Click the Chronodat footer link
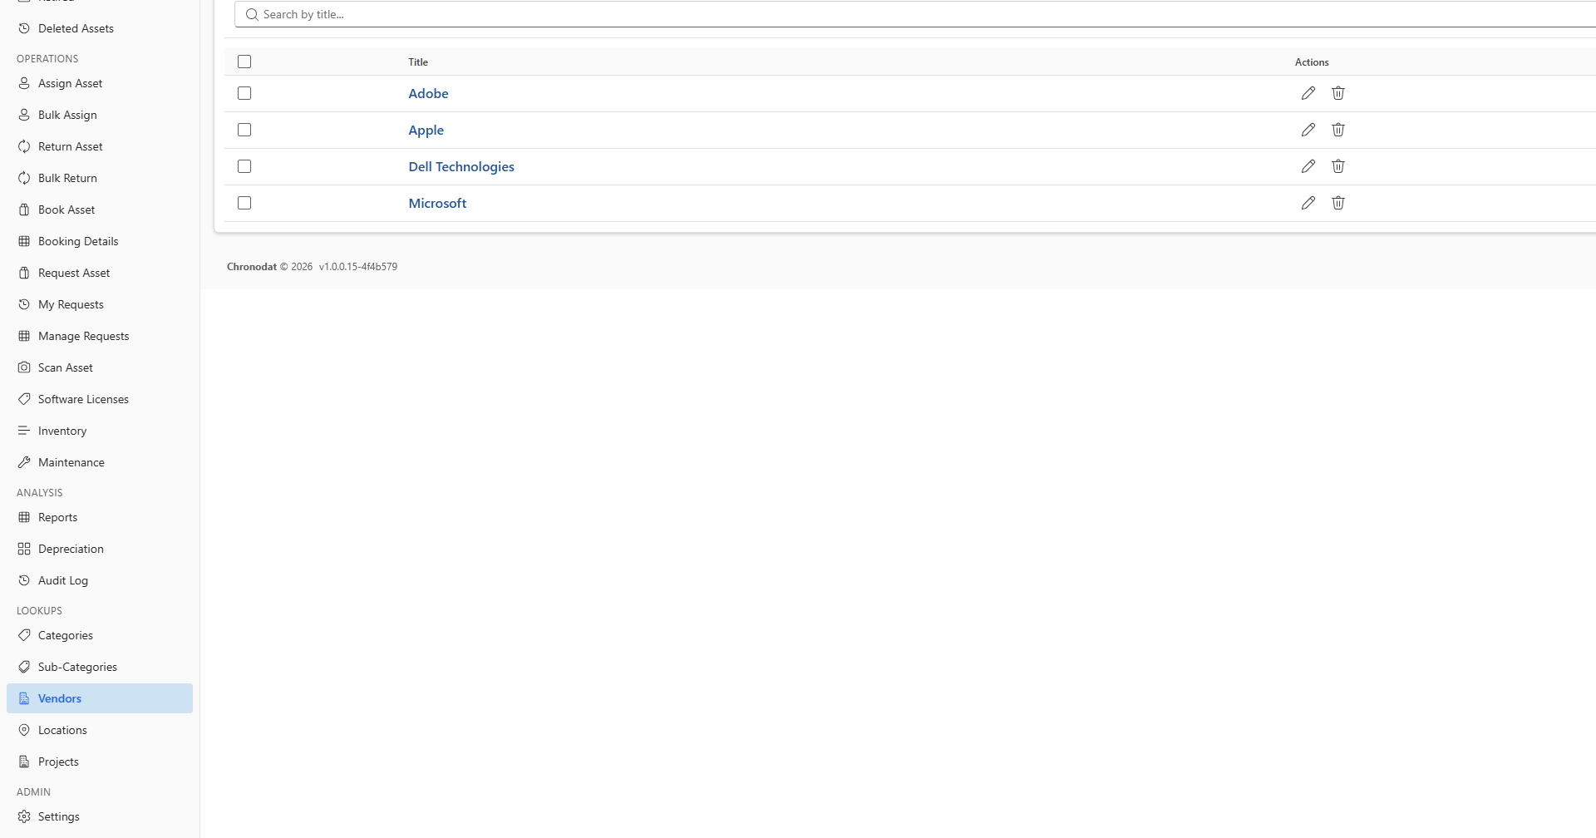1596x838 pixels. 252,267
